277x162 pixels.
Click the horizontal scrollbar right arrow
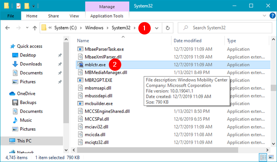point(267,150)
